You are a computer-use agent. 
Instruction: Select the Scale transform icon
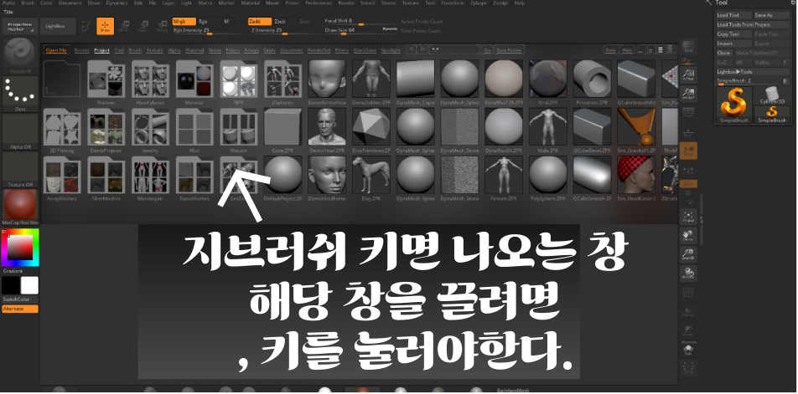(142, 26)
